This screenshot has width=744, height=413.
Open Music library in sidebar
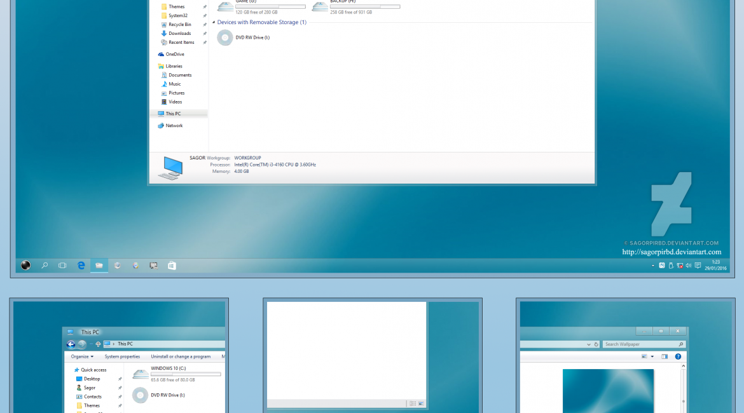tap(171, 84)
